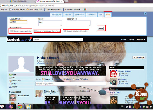
Task: Focus the Tags text box
Action: pyautogui.click(x=50, y=23)
